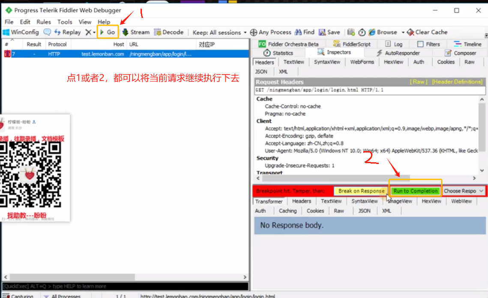The height and width of the screenshot is (298, 488).
Task: Switch to Fiddler Orchestra Beta tab
Action: pos(288,44)
